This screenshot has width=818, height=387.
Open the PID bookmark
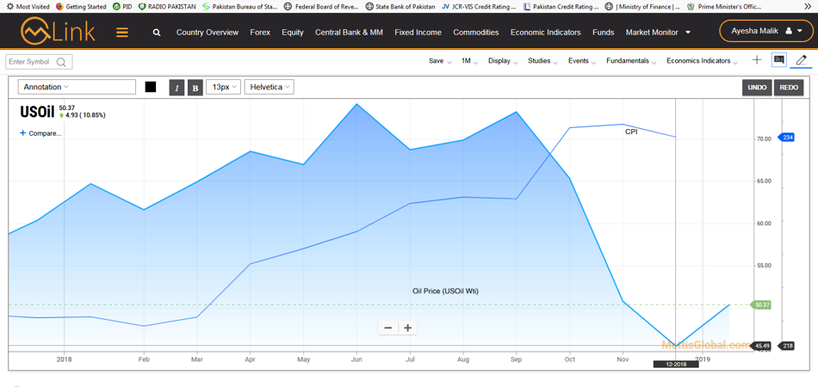[122, 7]
